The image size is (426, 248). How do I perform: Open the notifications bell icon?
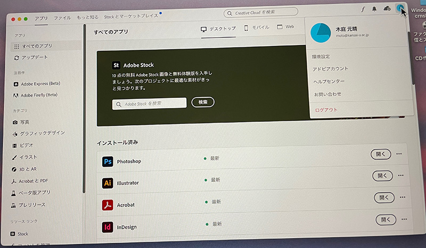tap(374, 9)
